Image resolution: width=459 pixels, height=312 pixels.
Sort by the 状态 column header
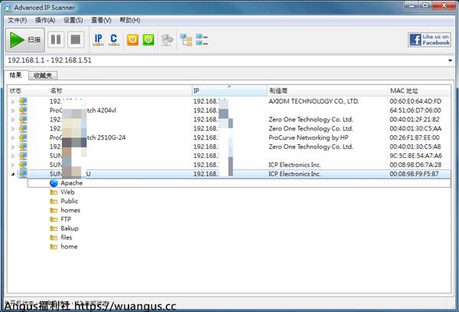click(x=28, y=91)
